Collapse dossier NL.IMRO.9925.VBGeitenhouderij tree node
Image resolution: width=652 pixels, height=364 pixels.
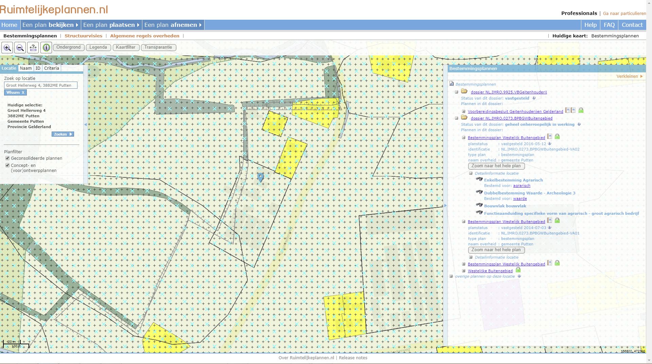click(456, 92)
